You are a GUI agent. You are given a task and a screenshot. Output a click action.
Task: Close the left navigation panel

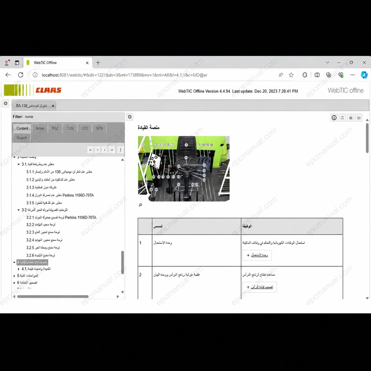coord(129,116)
